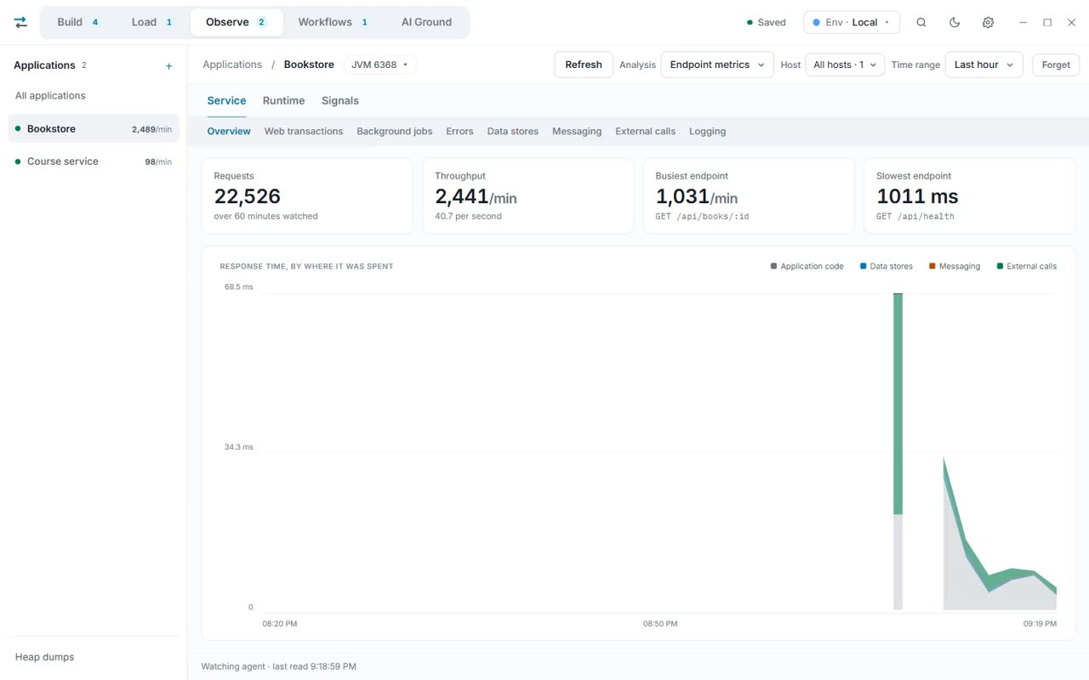
Task: Open External calls sub-tab
Action: pyautogui.click(x=646, y=131)
